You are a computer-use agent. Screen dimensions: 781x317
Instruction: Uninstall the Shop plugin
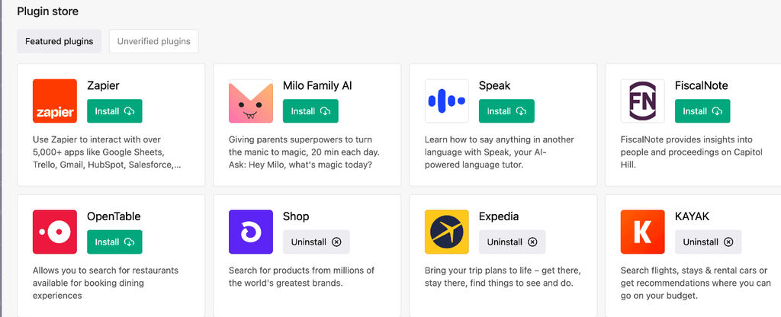(x=317, y=242)
